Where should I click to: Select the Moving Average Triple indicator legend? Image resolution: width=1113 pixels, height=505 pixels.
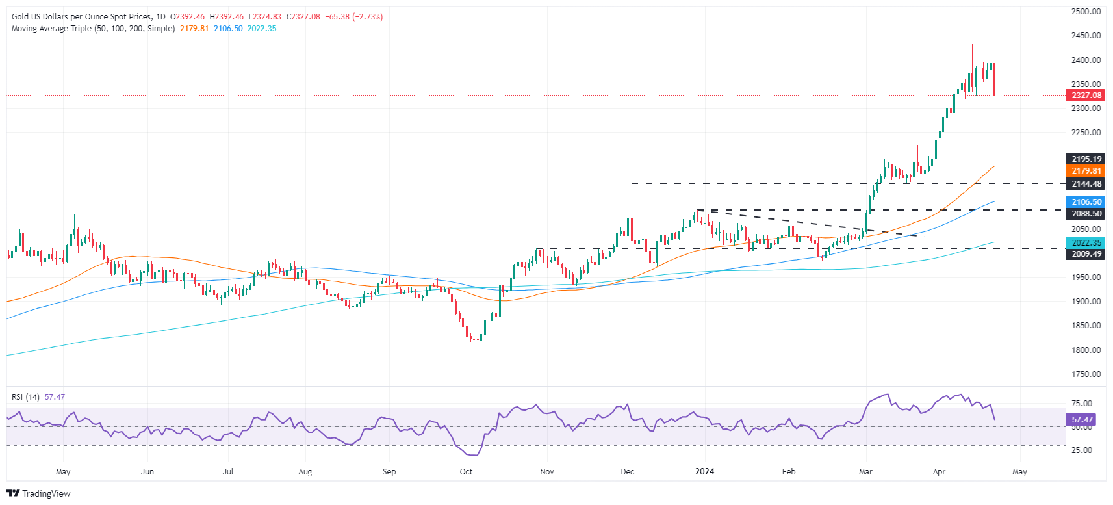(93, 29)
